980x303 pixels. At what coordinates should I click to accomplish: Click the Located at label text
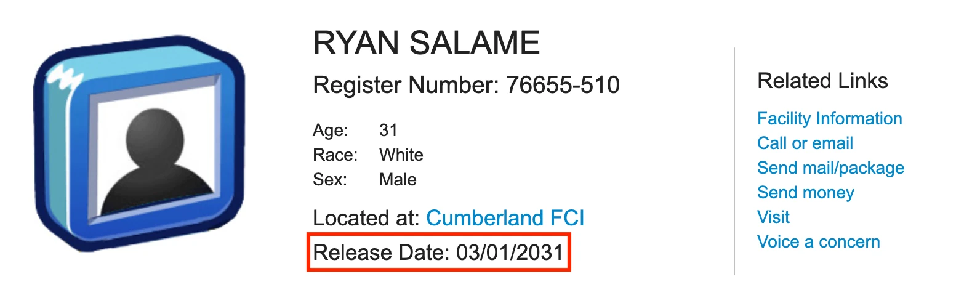[366, 218]
